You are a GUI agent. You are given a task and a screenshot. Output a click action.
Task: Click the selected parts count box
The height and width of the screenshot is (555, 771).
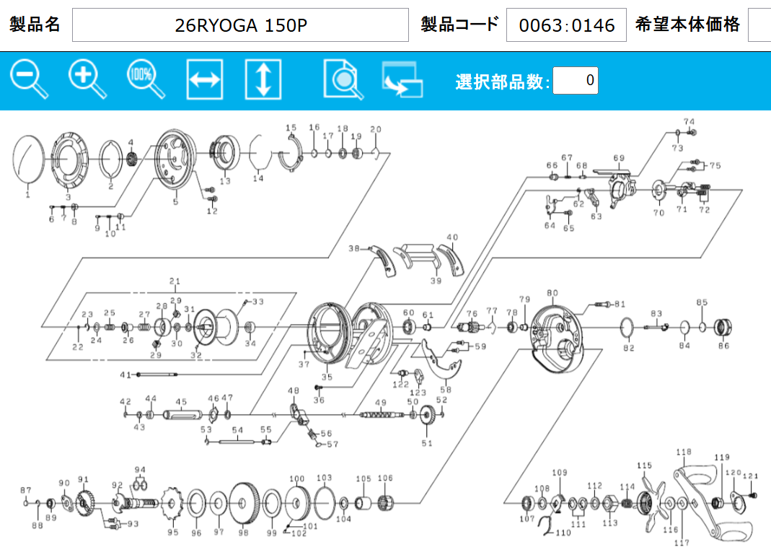click(x=575, y=80)
